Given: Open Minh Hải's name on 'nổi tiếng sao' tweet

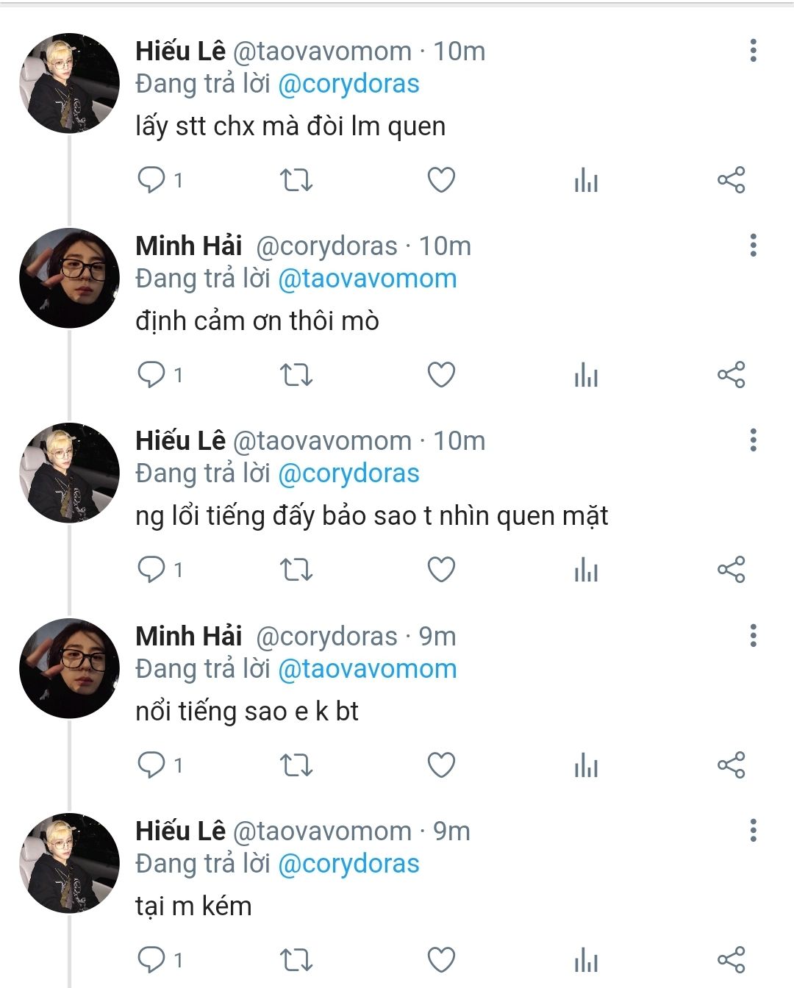Looking at the screenshot, I should [x=189, y=636].
